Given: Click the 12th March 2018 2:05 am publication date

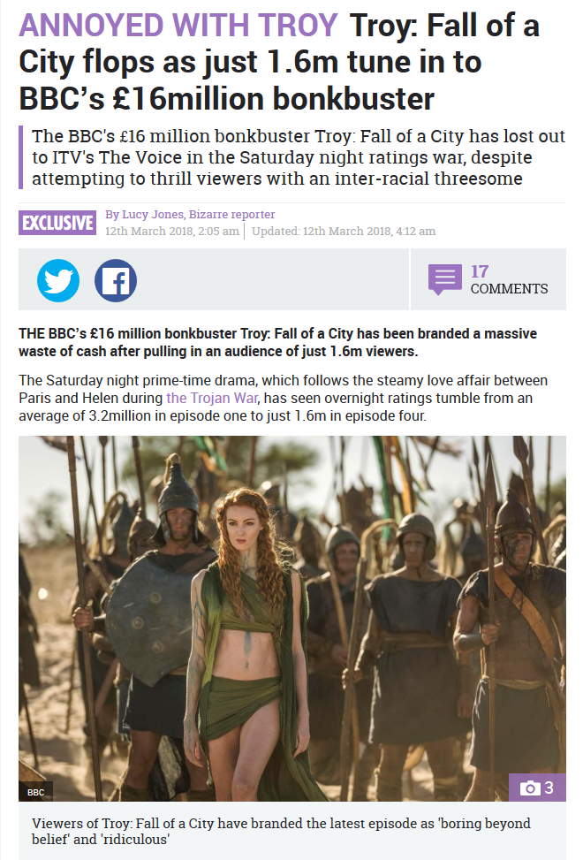Looking at the screenshot, I should pyautogui.click(x=172, y=231).
